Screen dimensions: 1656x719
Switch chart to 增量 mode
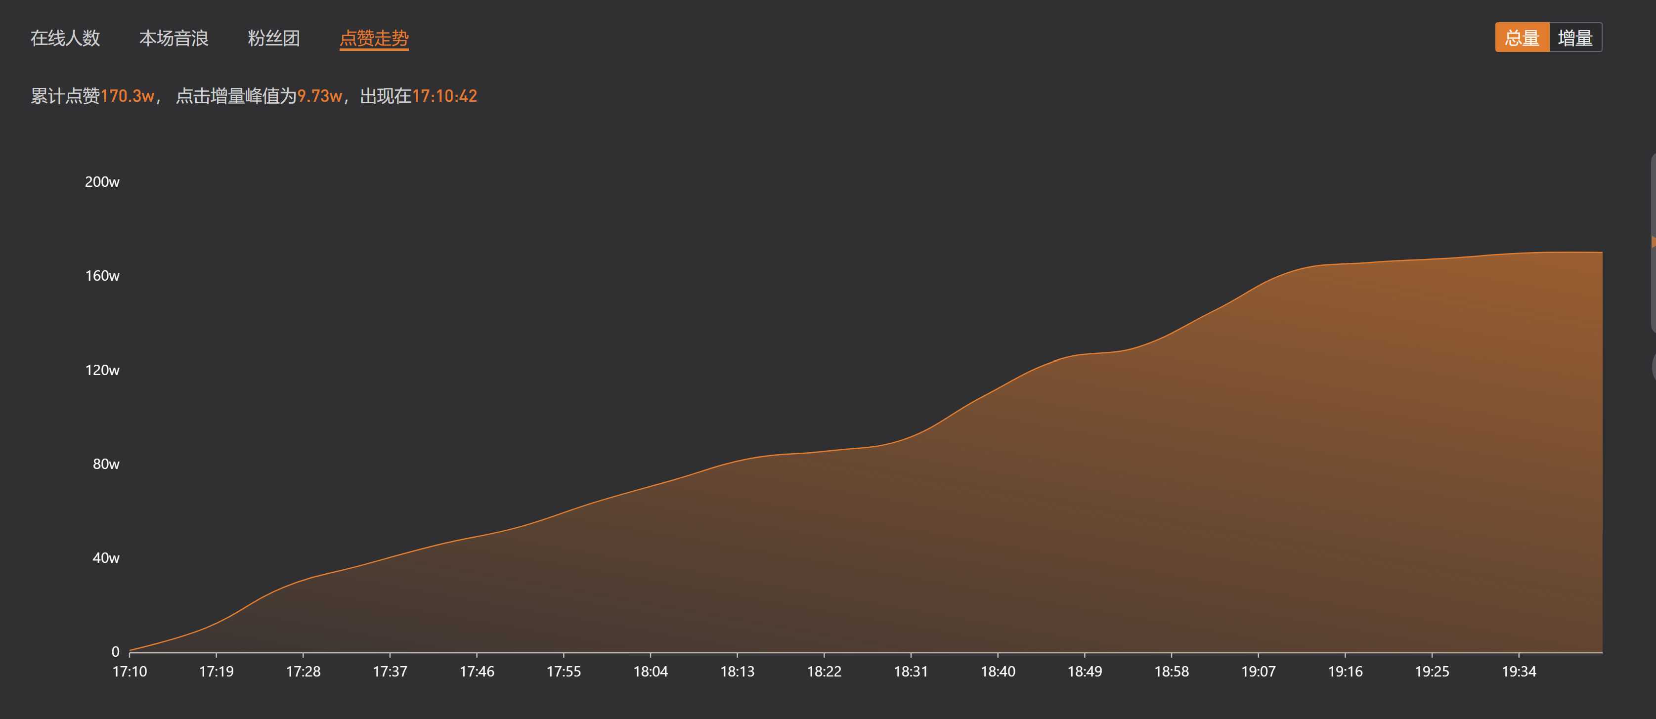pos(1575,37)
